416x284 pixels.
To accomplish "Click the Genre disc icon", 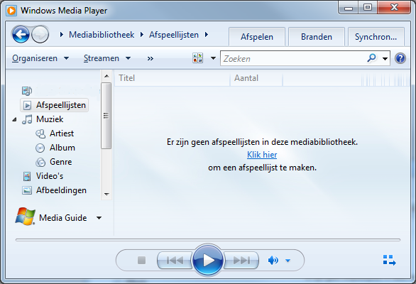I will click(40, 162).
